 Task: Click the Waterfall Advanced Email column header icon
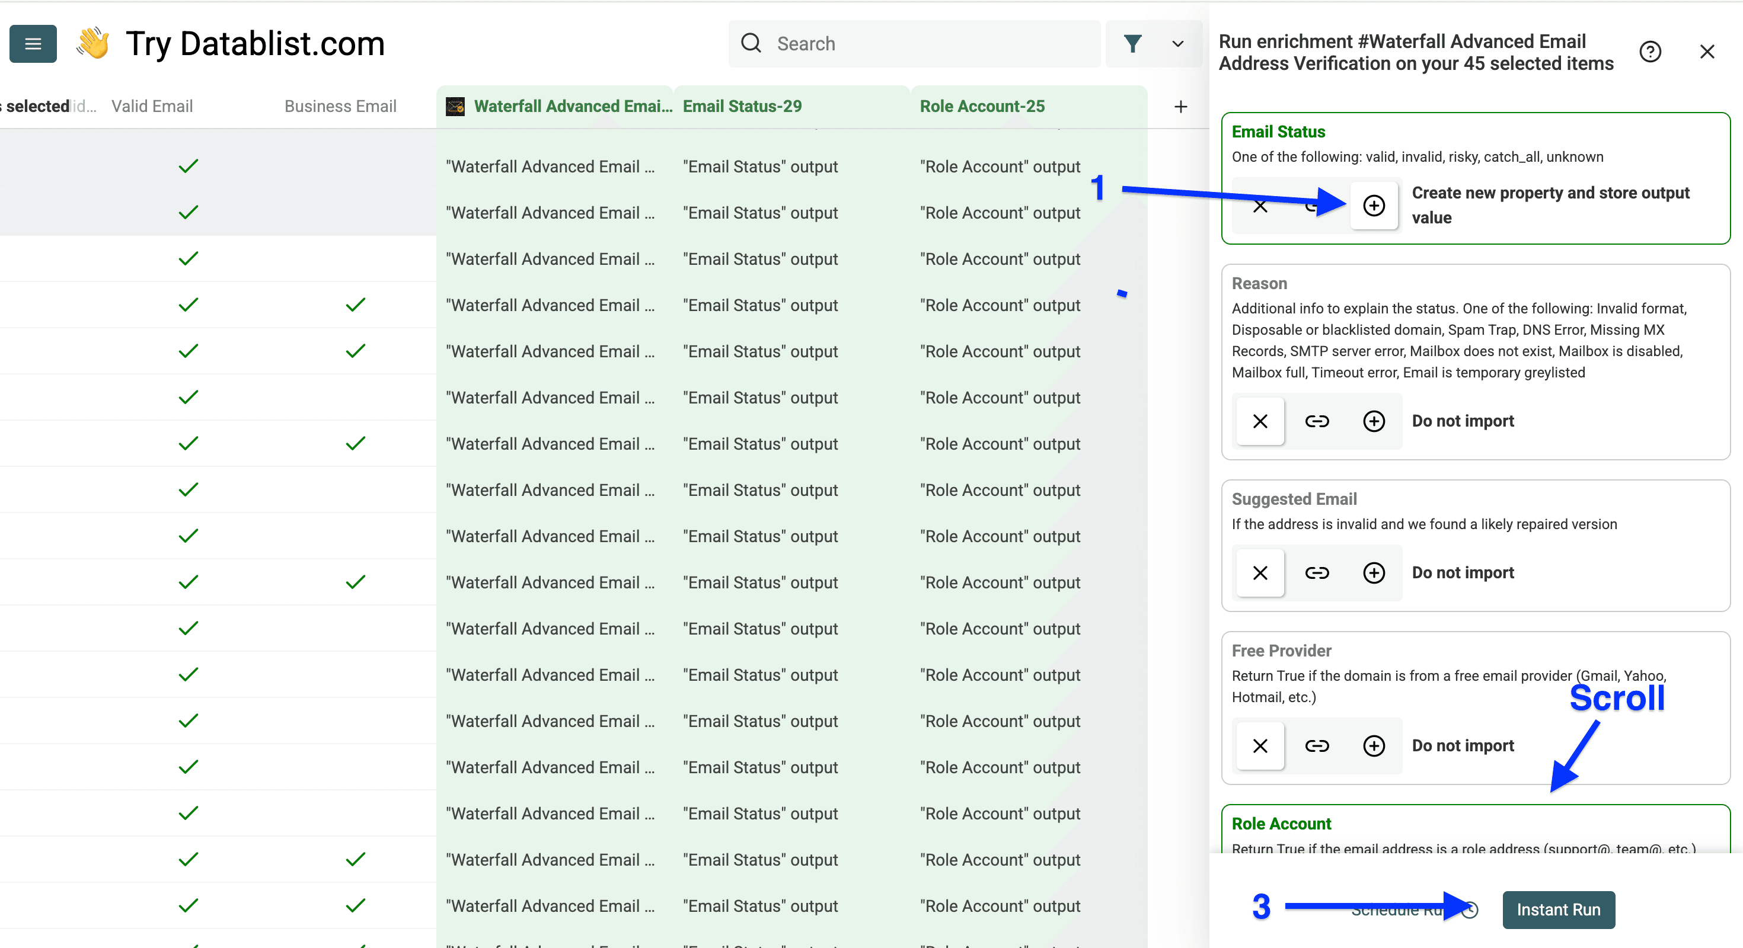[x=455, y=106]
